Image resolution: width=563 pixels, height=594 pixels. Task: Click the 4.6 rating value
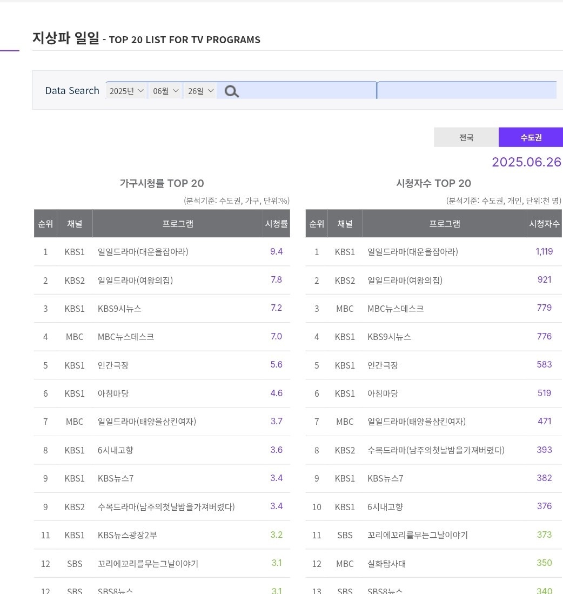pyautogui.click(x=277, y=393)
